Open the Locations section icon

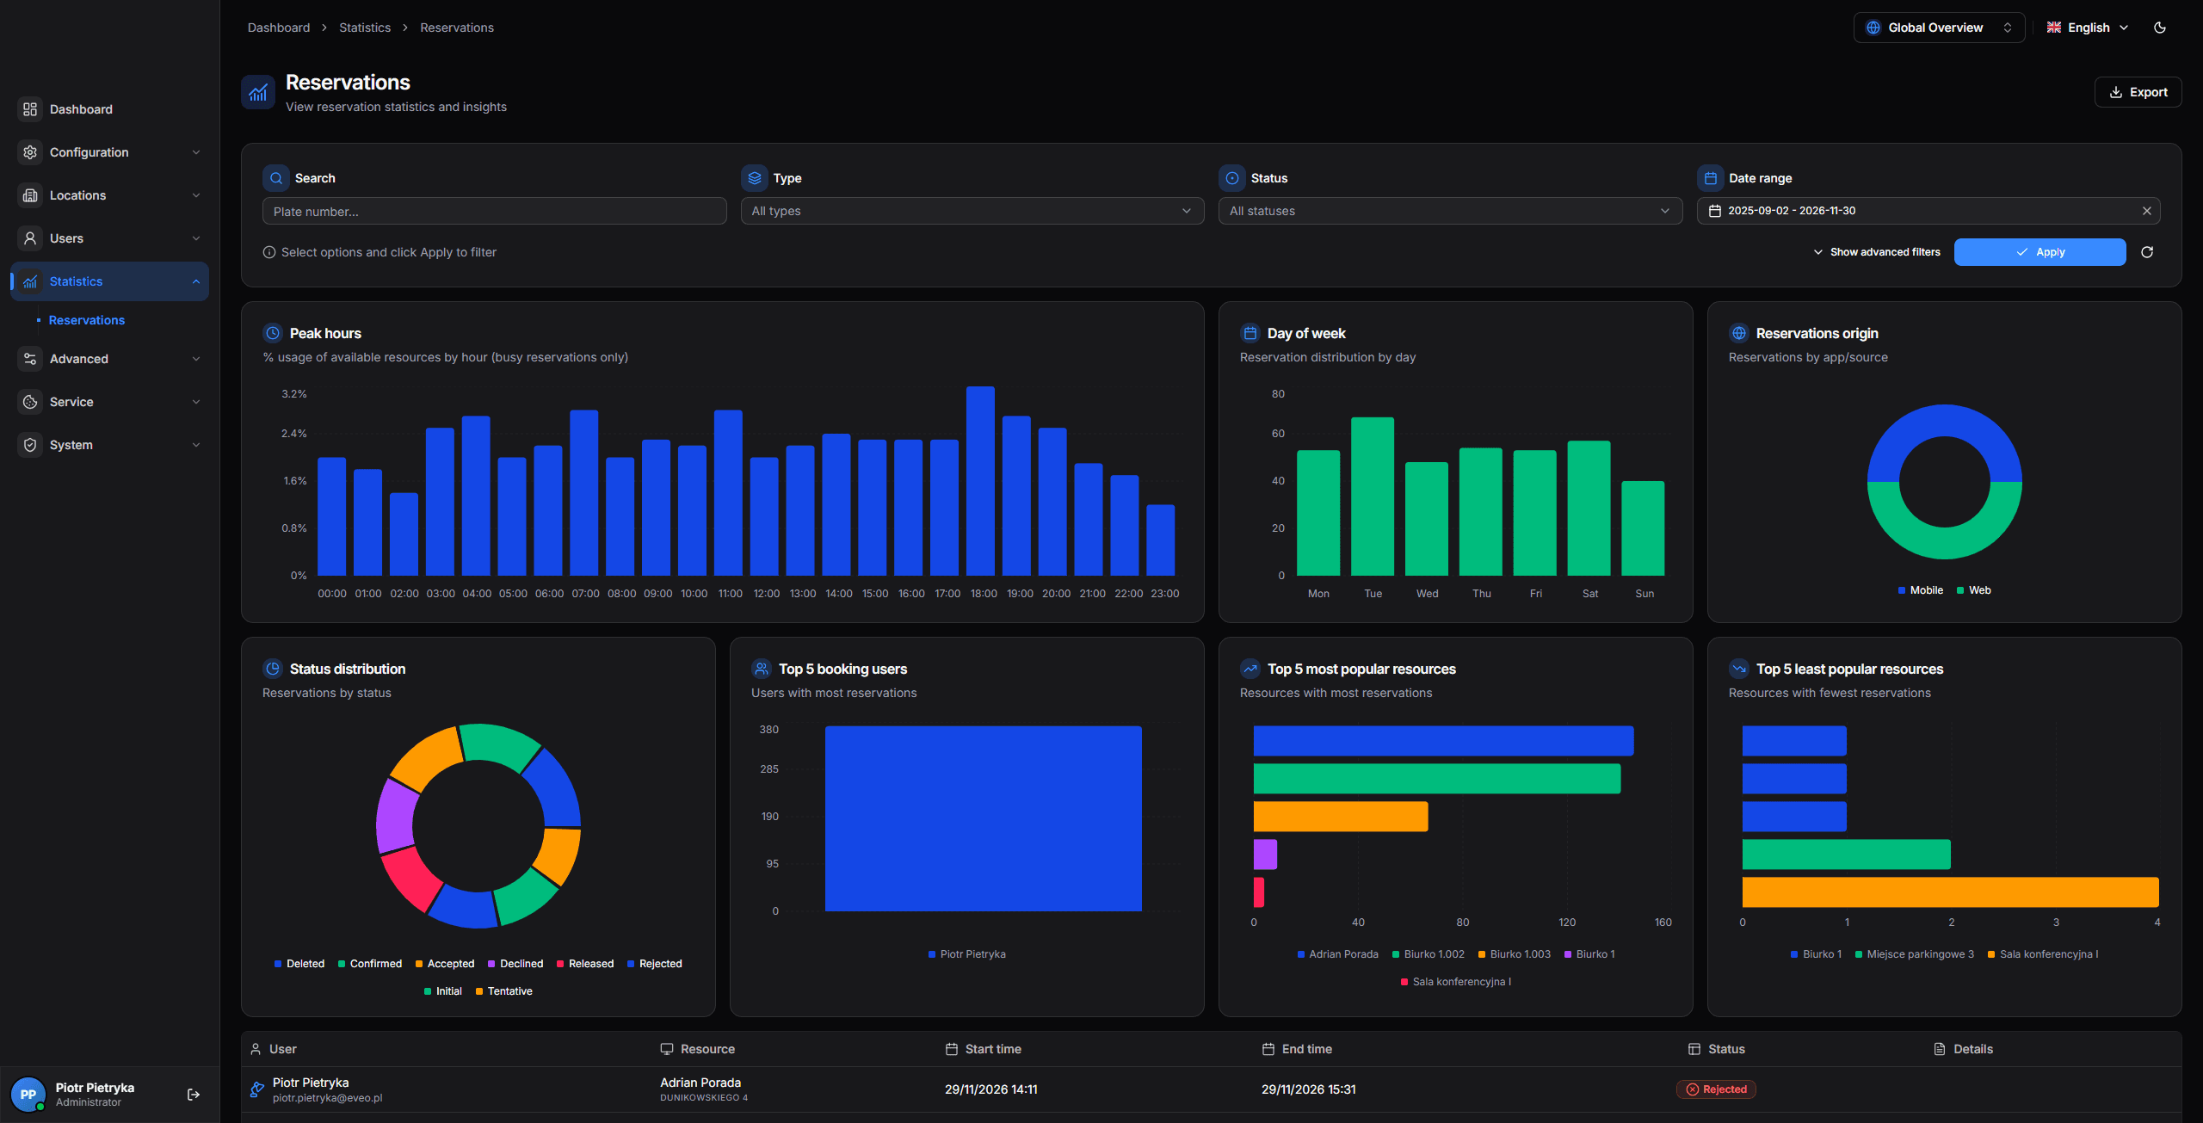[29, 195]
